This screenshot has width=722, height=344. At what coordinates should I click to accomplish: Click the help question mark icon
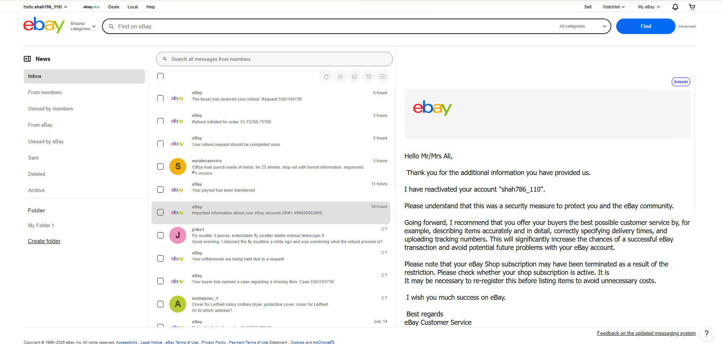click(x=707, y=333)
